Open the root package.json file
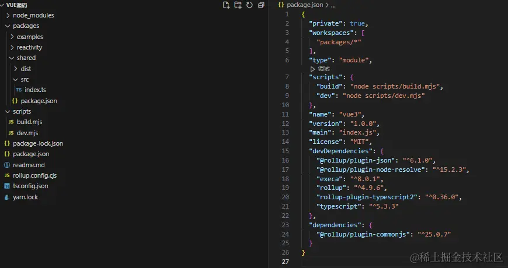The image size is (508, 268). pos(31,154)
